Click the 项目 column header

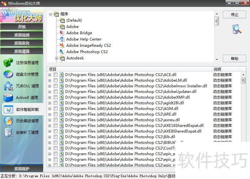coord(129,69)
